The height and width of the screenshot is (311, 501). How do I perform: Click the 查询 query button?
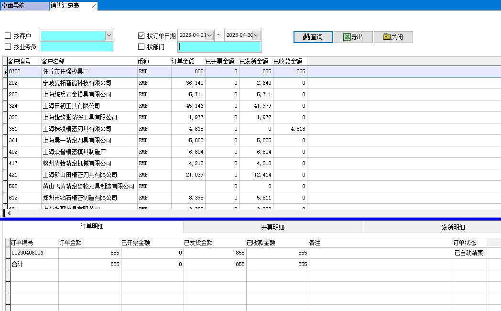313,36
